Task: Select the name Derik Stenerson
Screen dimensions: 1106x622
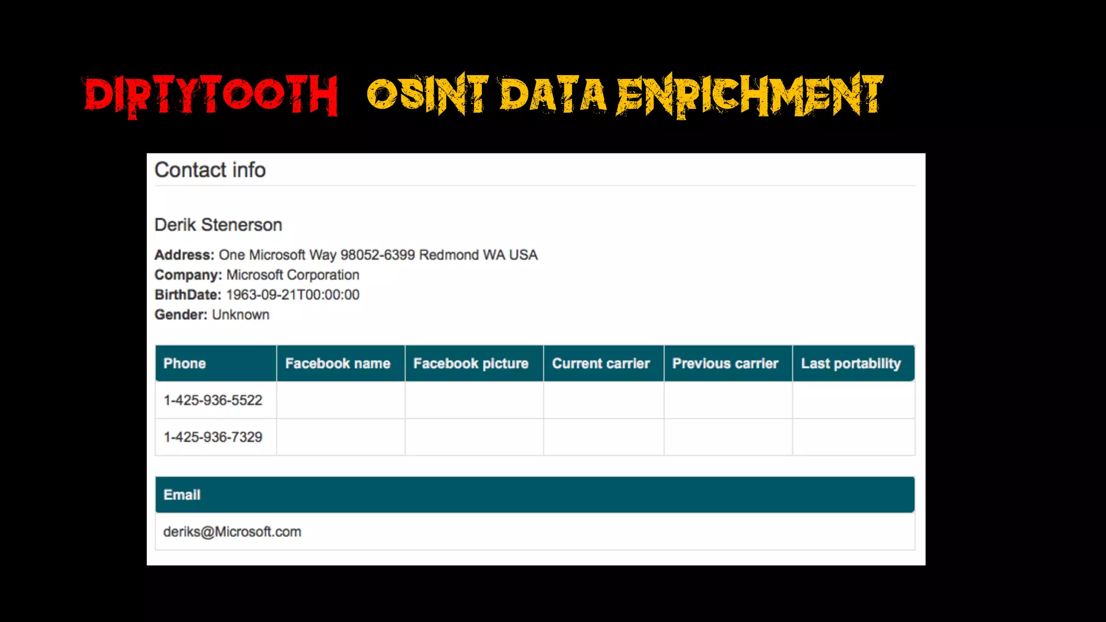Action: (x=218, y=225)
